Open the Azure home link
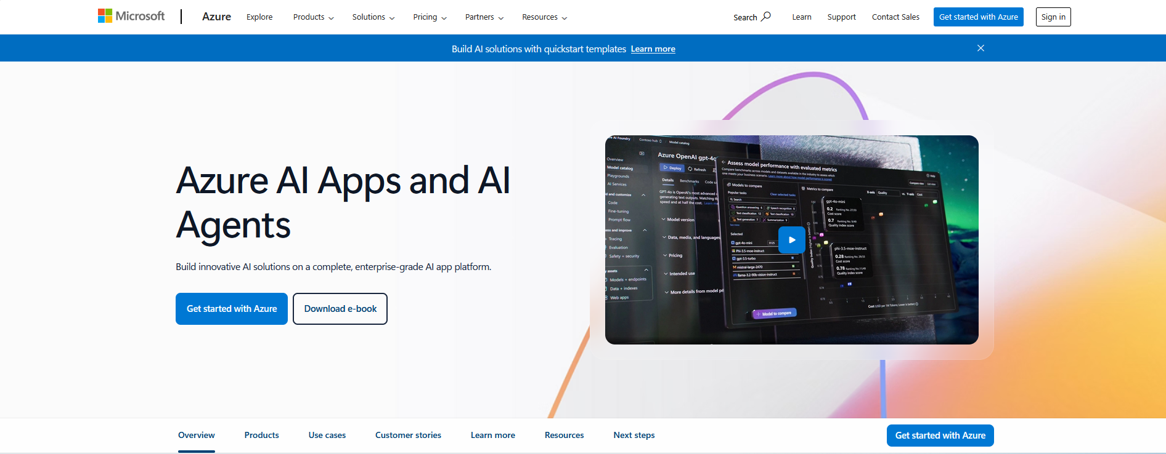Screen dimensions: 1166x454 (216, 17)
